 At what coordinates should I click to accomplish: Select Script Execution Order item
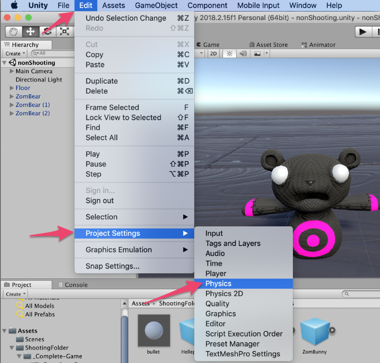pyautogui.click(x=243, y=334)
